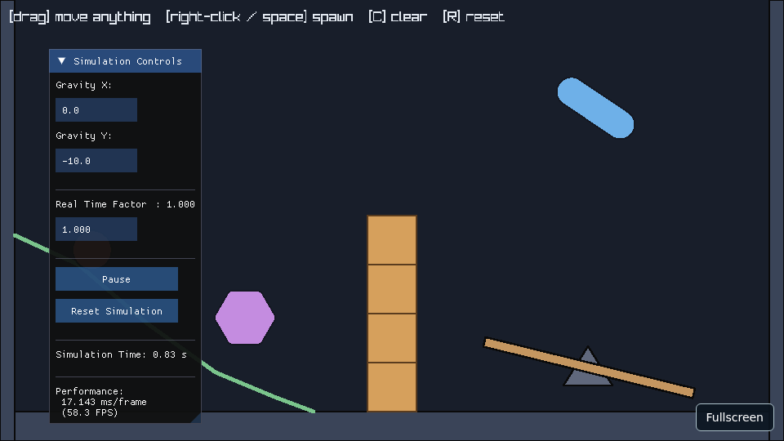Click the [R] reset hint text

pos(474,16)
